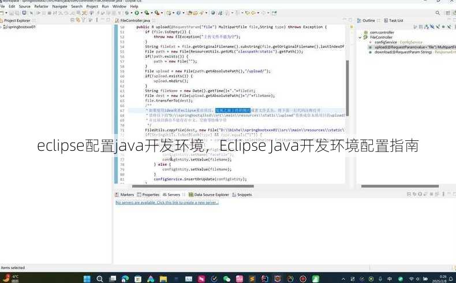Open the Refactor menu
This screenshot has height=283, width=456.
click(x=42, y=6)
